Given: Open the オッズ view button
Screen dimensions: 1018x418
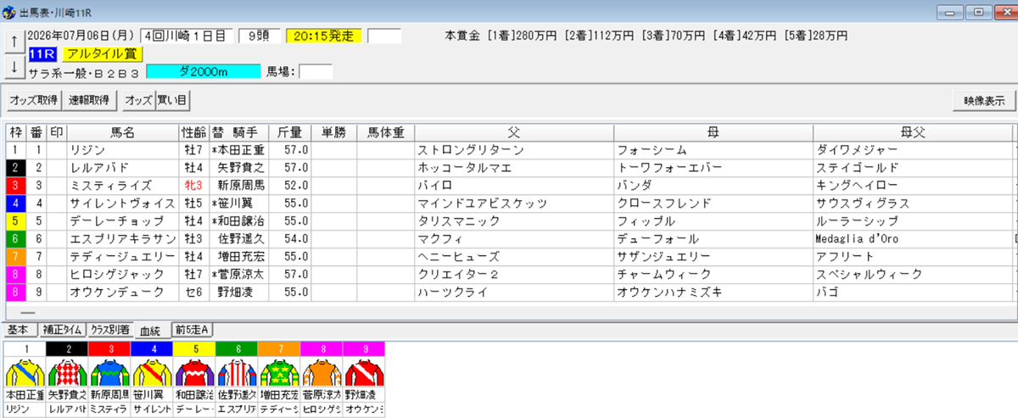Looking at the screenshot, I should [x=137, y=100].
